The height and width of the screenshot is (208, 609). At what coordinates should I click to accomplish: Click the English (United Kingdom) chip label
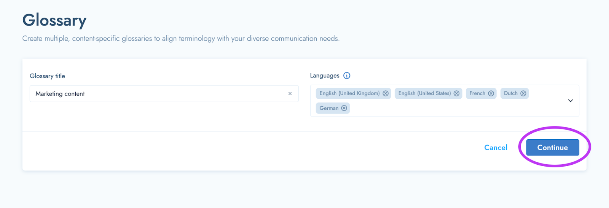349,93
